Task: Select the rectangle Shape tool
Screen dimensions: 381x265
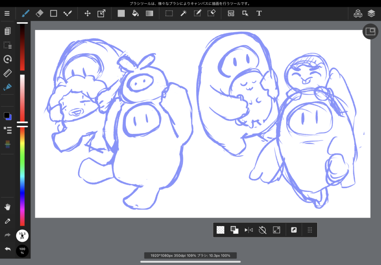Action: pyautogui.click(x=53, y=13)
